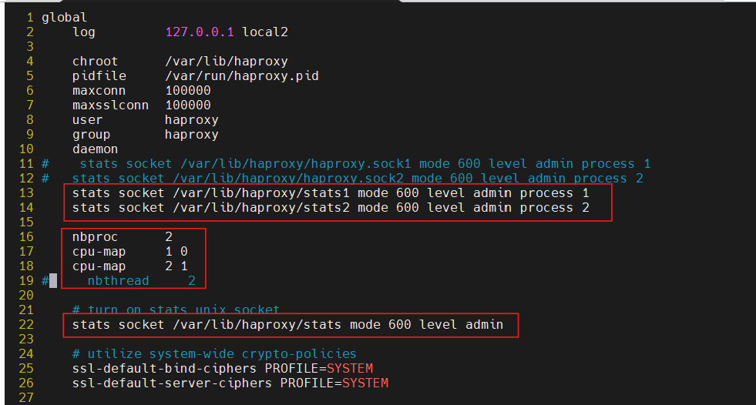The image size is (756, 405).
Task: Click the cursor block on line 19
Action: [53, 281]
